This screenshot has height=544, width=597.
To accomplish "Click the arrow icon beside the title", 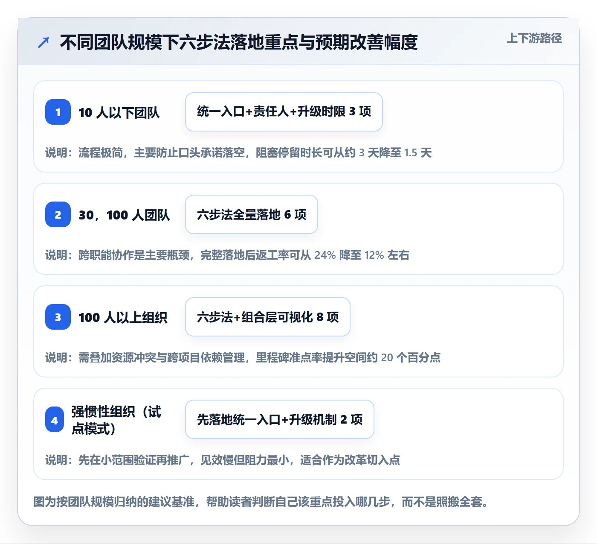I will click(x=43, y=42).
